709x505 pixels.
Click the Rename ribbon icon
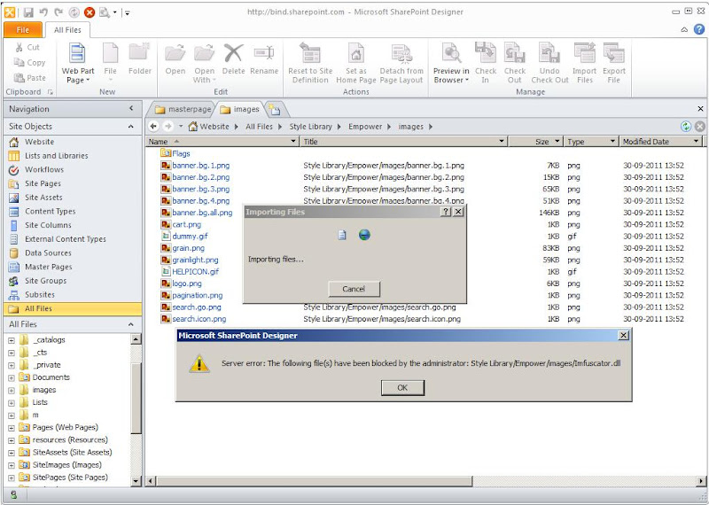click(x=263, y=53)
